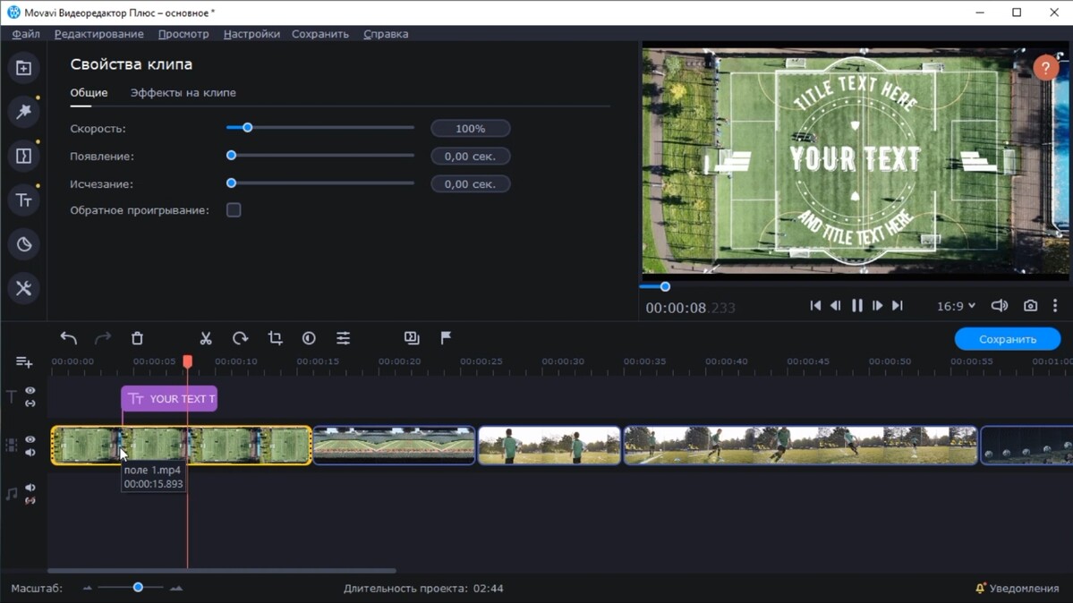Undo the last action
This screenshot has height=603, width=1073.
coord(68,338)
